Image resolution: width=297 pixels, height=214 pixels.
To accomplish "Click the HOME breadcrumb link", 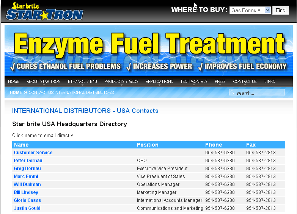I will click(x=16, y=92).
